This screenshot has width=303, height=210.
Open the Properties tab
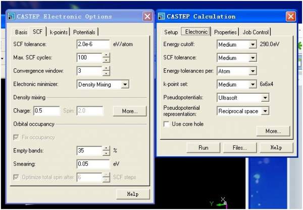click(225, 32)
